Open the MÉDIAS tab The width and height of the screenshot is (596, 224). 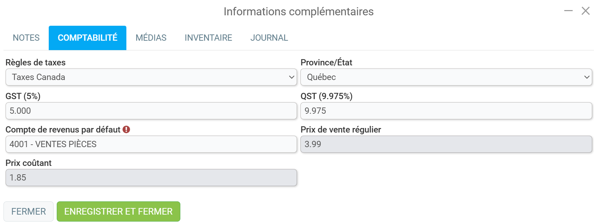click(151, 38)
